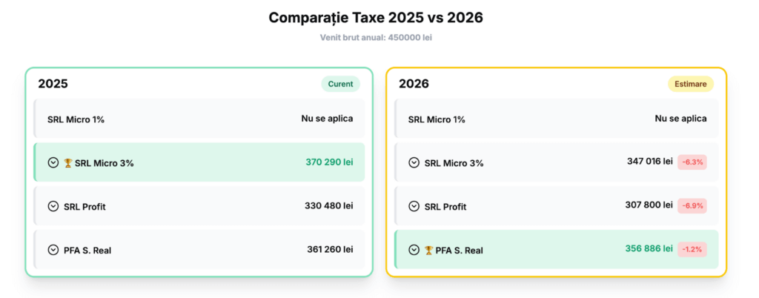This screenshot has width=759, height=298.
Task: Click the 370 290 lei amount
Action: (x=329, y=162)
